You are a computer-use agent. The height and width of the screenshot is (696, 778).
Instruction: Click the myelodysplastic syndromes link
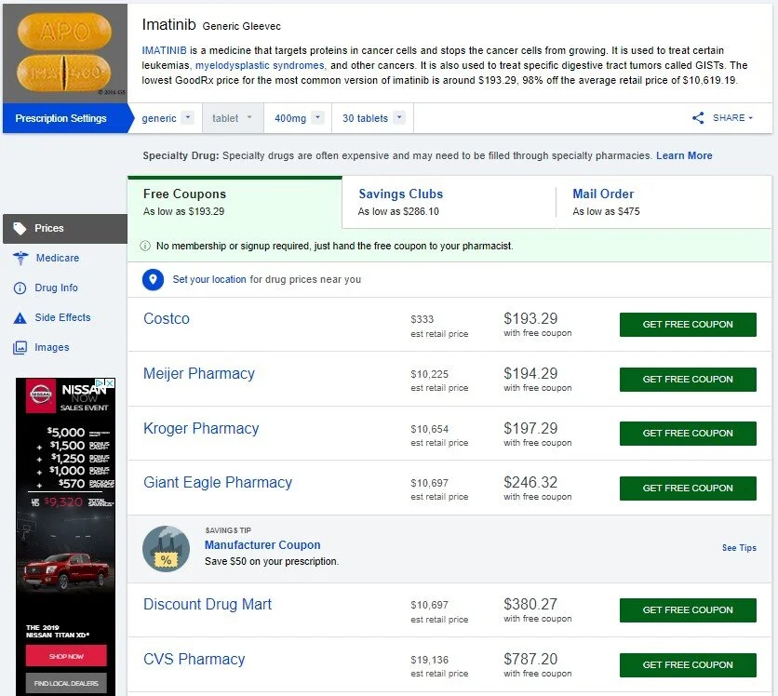click(x=260, y=65)
